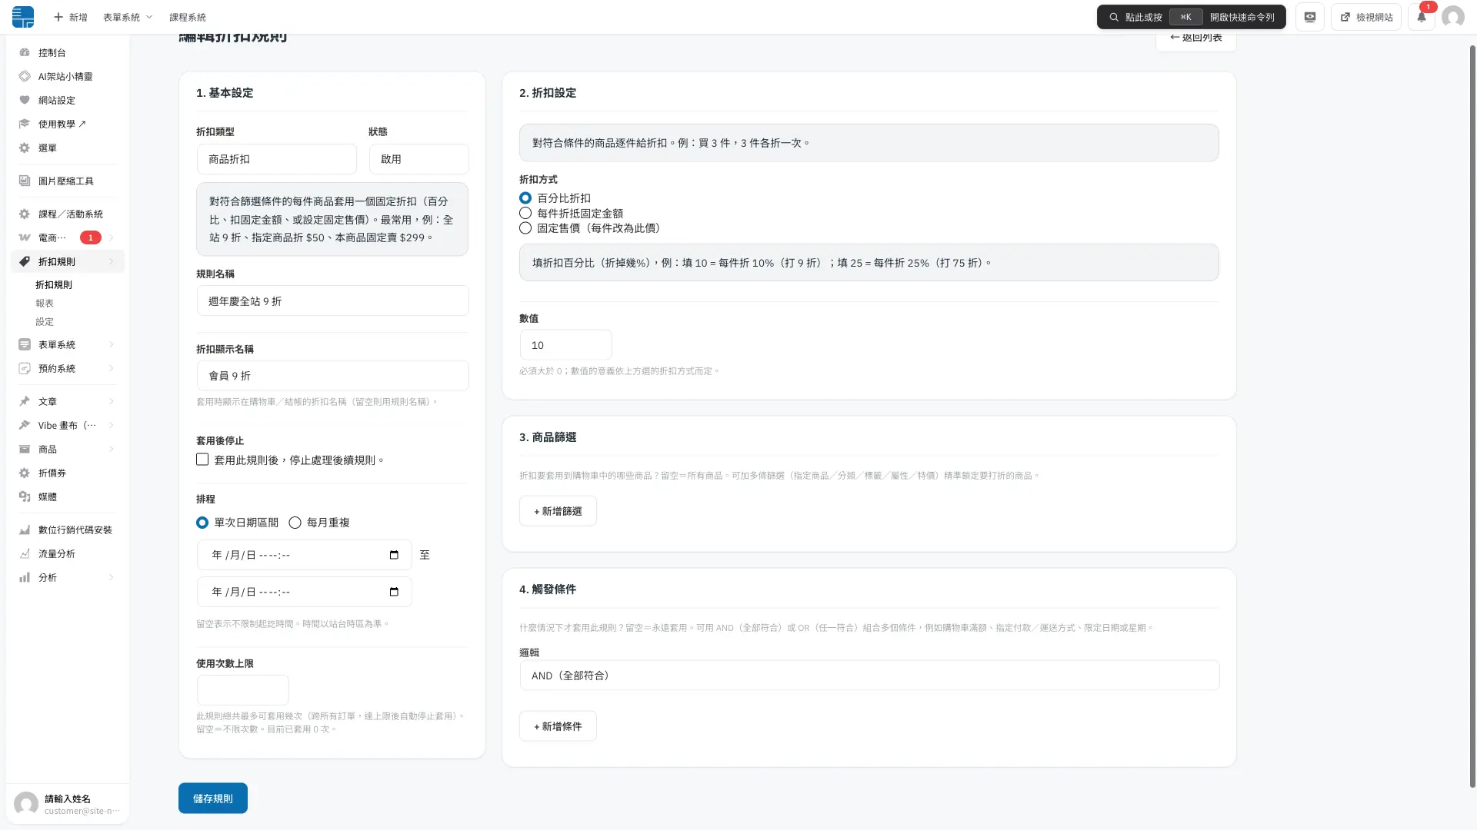Click the 1 badge beside 電商

point(91,237)
